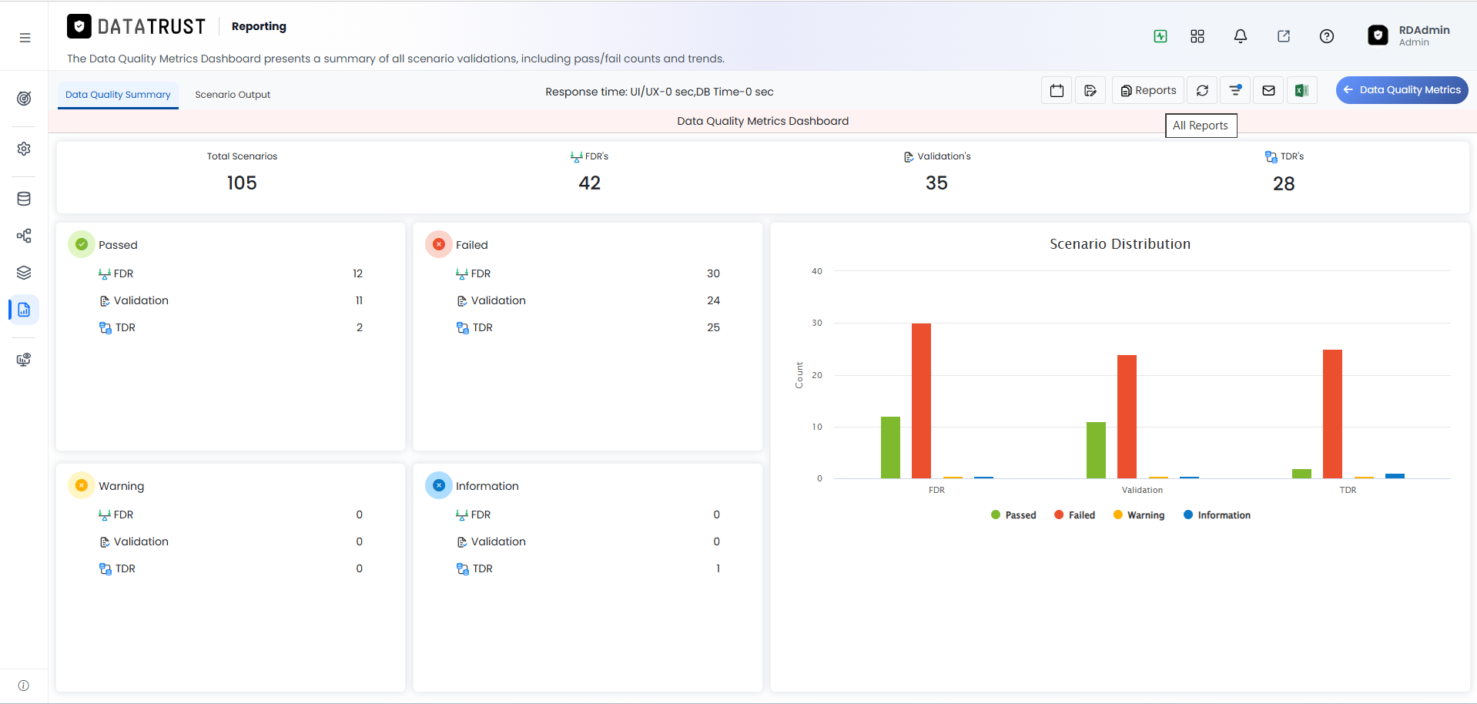Open the apps grid icon

coord(1197,36)
